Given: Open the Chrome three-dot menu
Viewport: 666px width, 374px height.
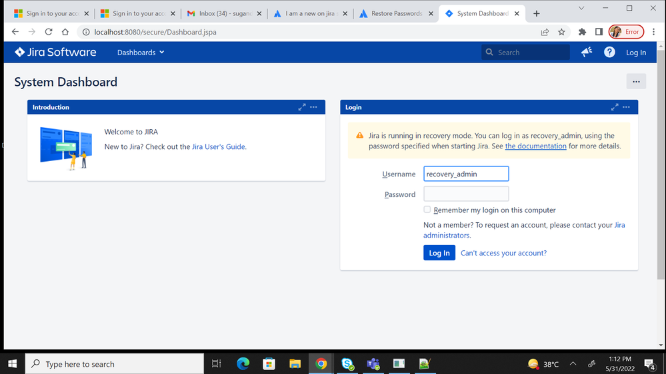Looking at the screenshot, I should coord(654,32).
